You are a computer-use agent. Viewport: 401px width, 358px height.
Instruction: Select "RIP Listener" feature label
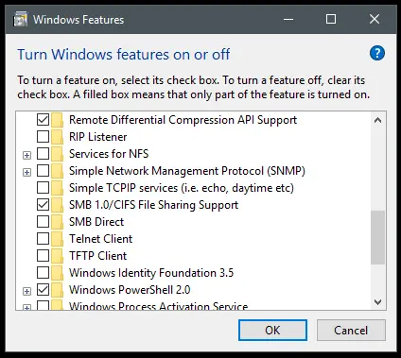tap(98, 137)
